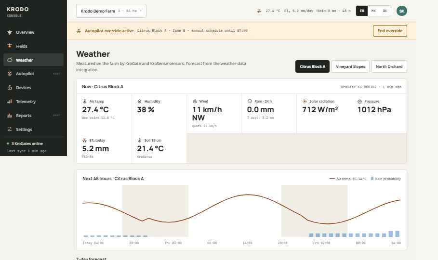Click the ET₀ today icon
438x260 pixels.
click(84, 140)
